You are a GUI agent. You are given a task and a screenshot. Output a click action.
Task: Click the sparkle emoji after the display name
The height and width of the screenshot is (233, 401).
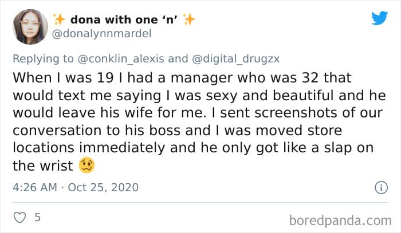pos(189,20)
